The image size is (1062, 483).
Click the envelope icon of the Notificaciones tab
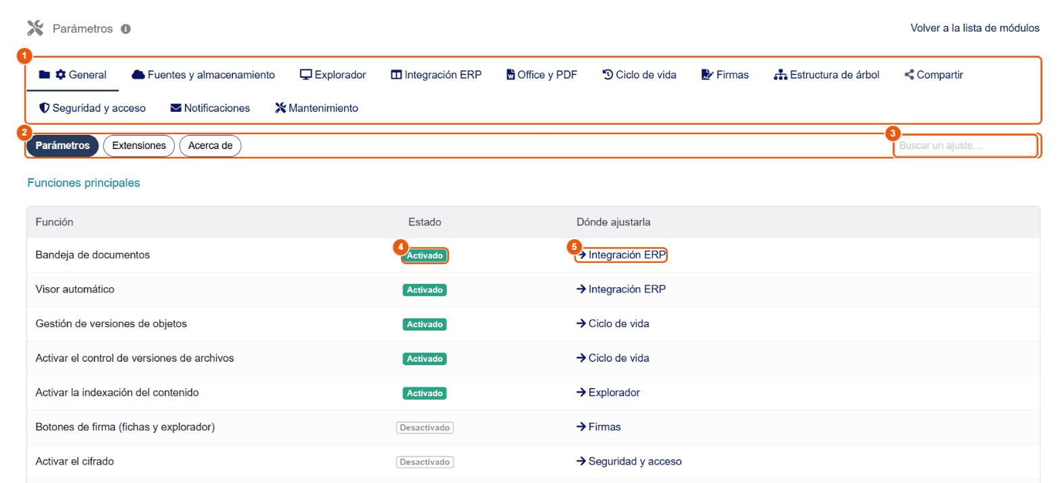pos(176,108)
